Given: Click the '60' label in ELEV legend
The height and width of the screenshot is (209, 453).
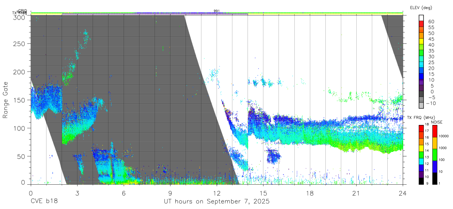Looking at the screenshot, I should (x=430, y=21).
